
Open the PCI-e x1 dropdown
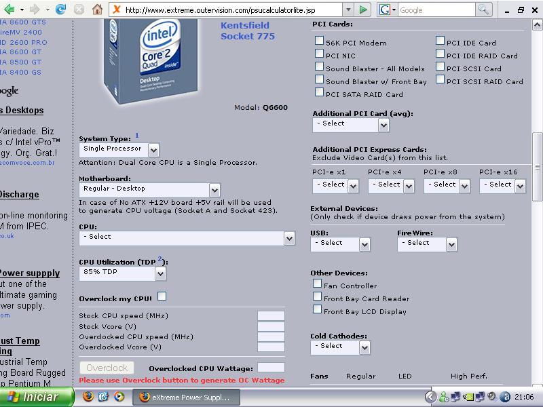coord(335,186)
